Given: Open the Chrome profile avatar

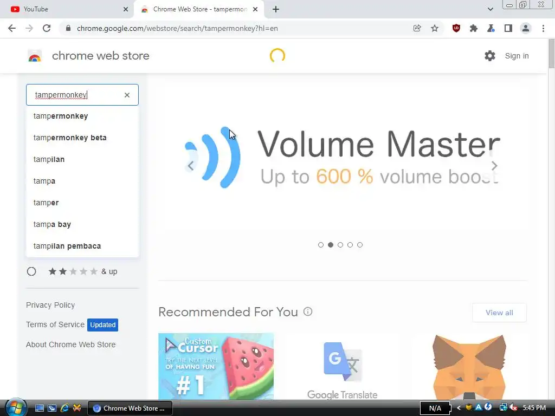Looking at the screenshot, I should [526, 28].
